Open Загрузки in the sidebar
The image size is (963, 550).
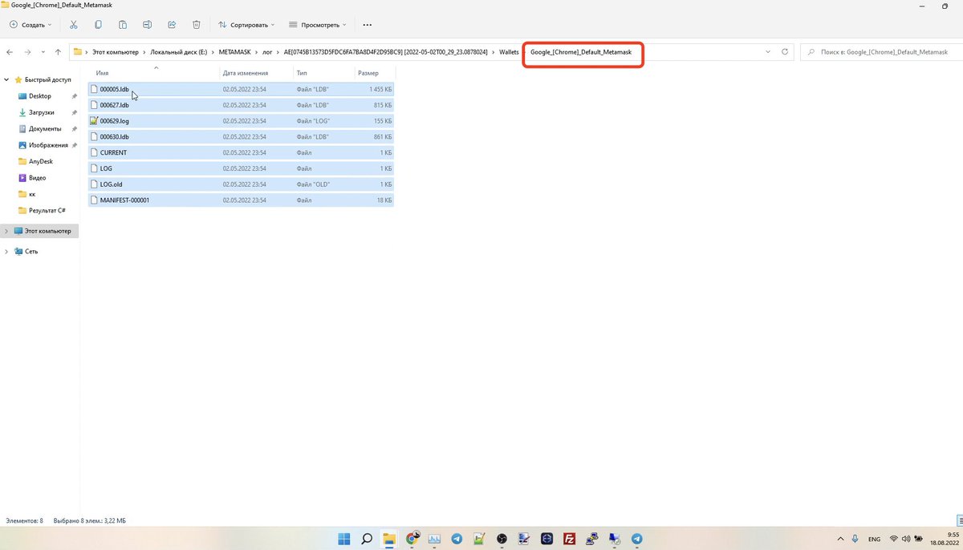pos(41,113)
